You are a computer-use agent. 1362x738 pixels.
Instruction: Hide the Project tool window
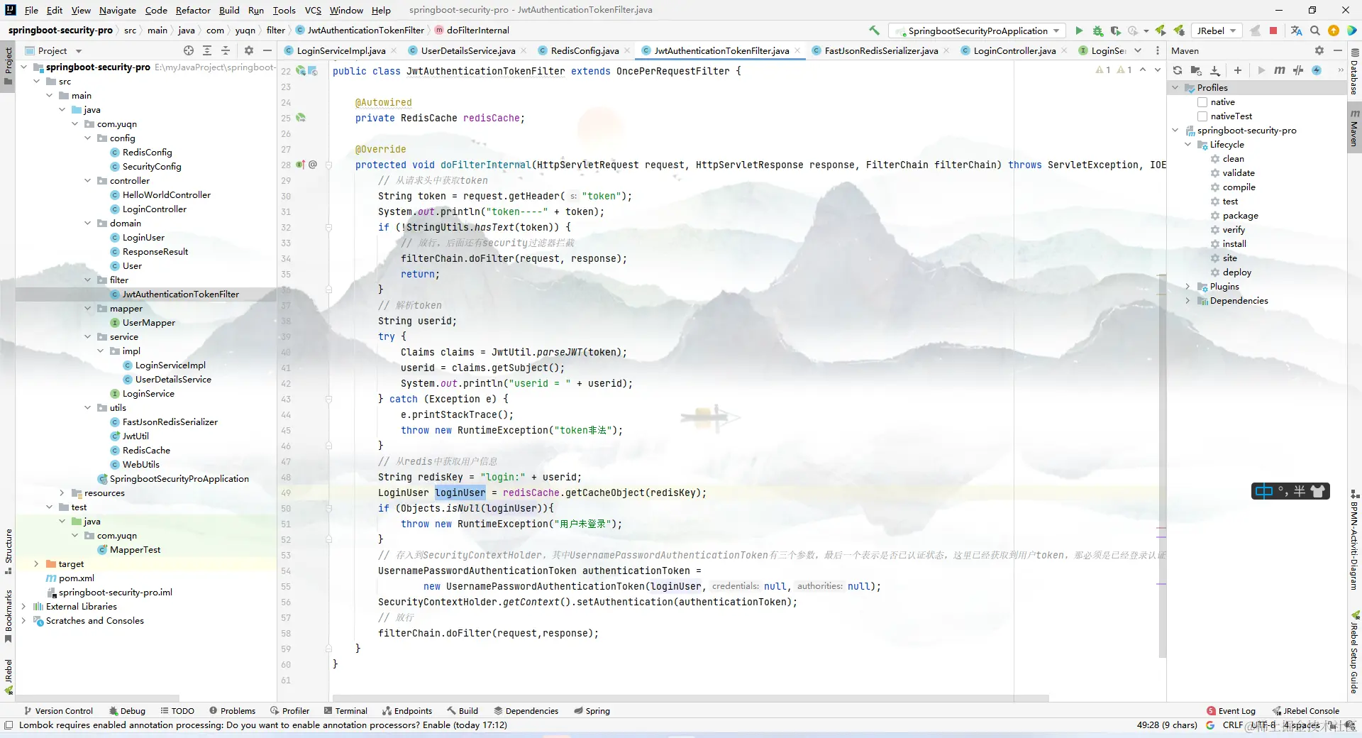coord(267,50)
